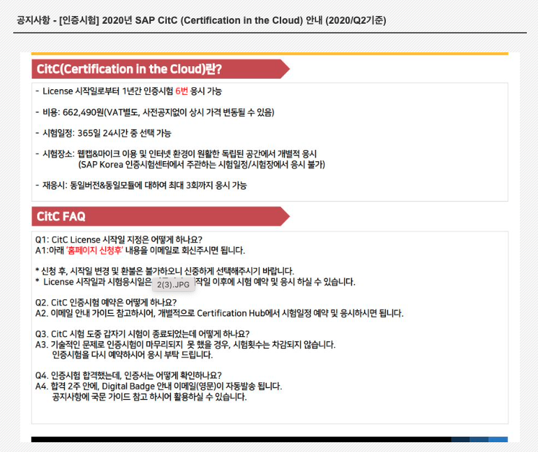538x452 pixels.
Task: Click the '재응시: 동일버전&동일모듈' line
Action: tap(141, 186)
